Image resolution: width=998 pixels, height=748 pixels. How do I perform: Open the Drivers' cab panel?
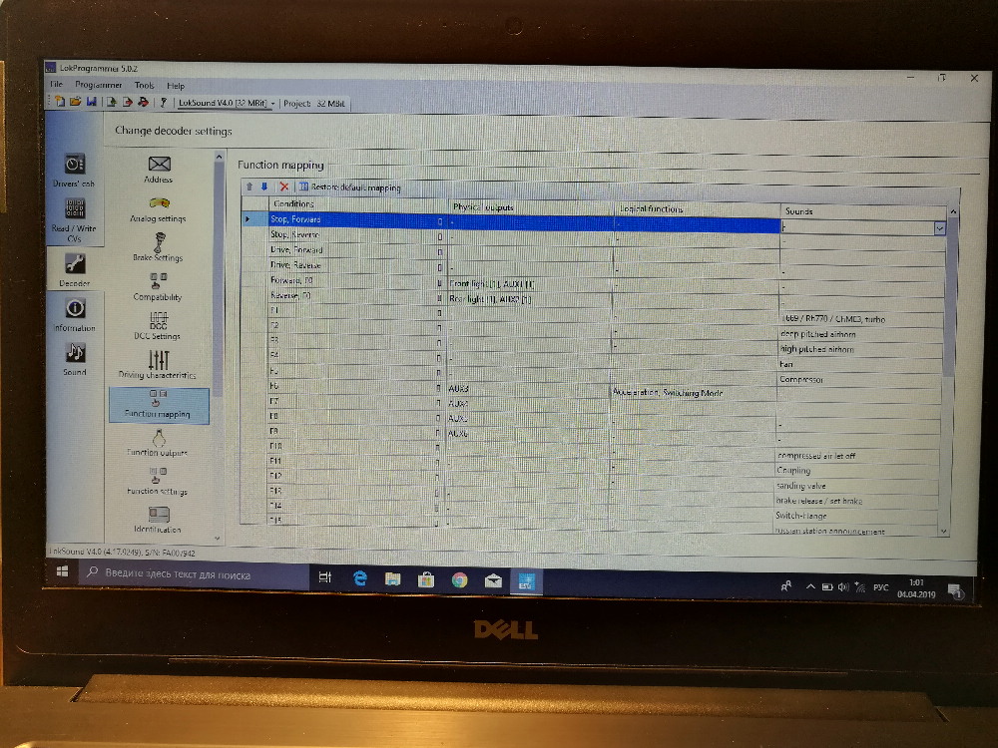74,170
